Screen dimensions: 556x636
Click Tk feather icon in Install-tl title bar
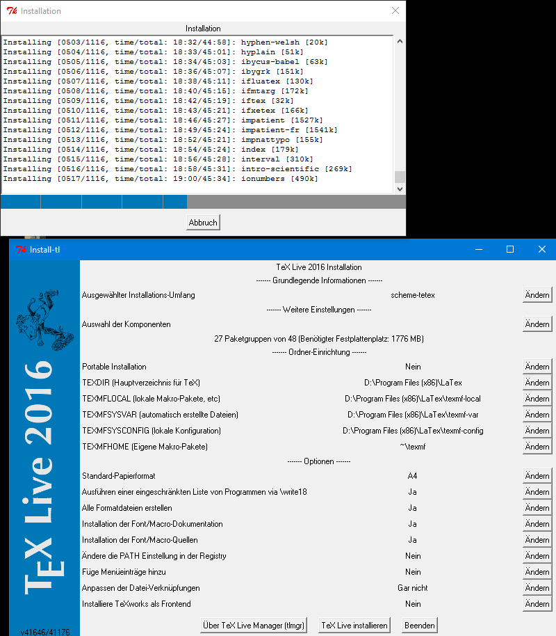coord(21,249)
